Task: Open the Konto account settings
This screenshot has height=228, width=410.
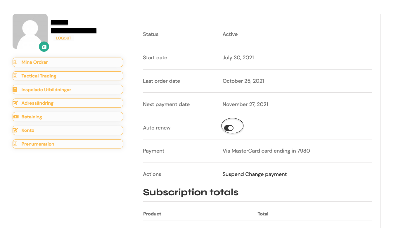Action: pos(68,130)
